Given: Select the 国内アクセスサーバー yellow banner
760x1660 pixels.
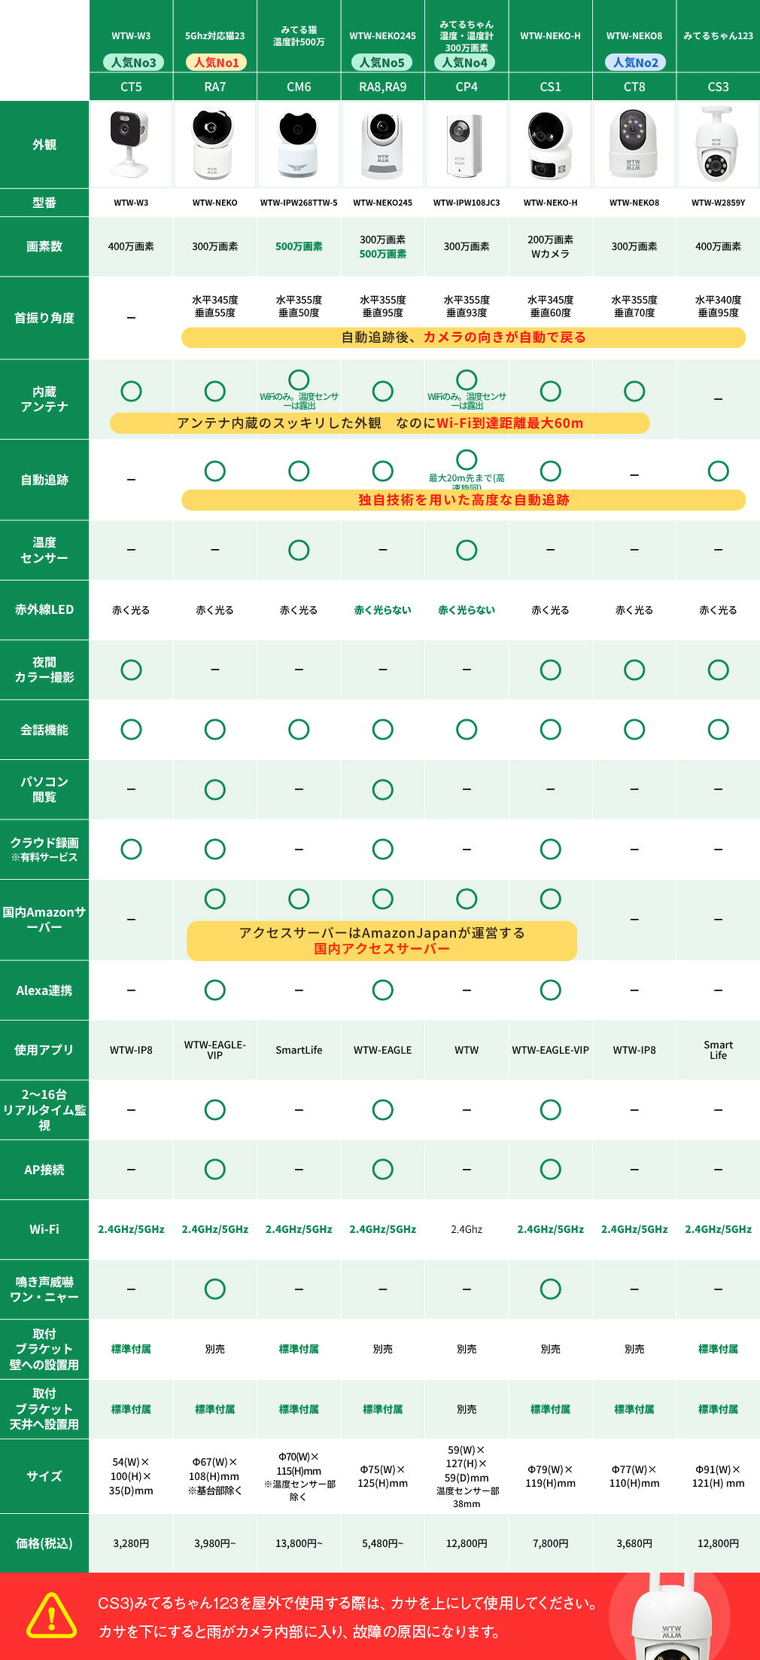Looking at the screenshot, I should tap(382, 941).
